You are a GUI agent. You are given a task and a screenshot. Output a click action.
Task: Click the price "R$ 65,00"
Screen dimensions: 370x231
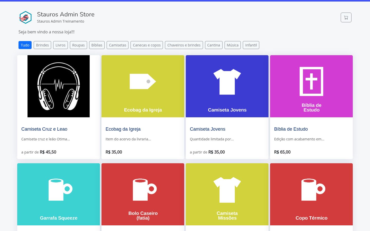(x=282, y=152)
